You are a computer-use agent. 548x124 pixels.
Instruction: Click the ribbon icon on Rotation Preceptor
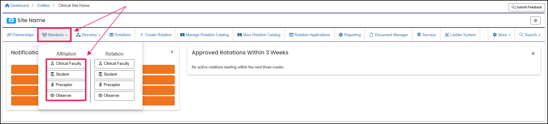(100, 85)
